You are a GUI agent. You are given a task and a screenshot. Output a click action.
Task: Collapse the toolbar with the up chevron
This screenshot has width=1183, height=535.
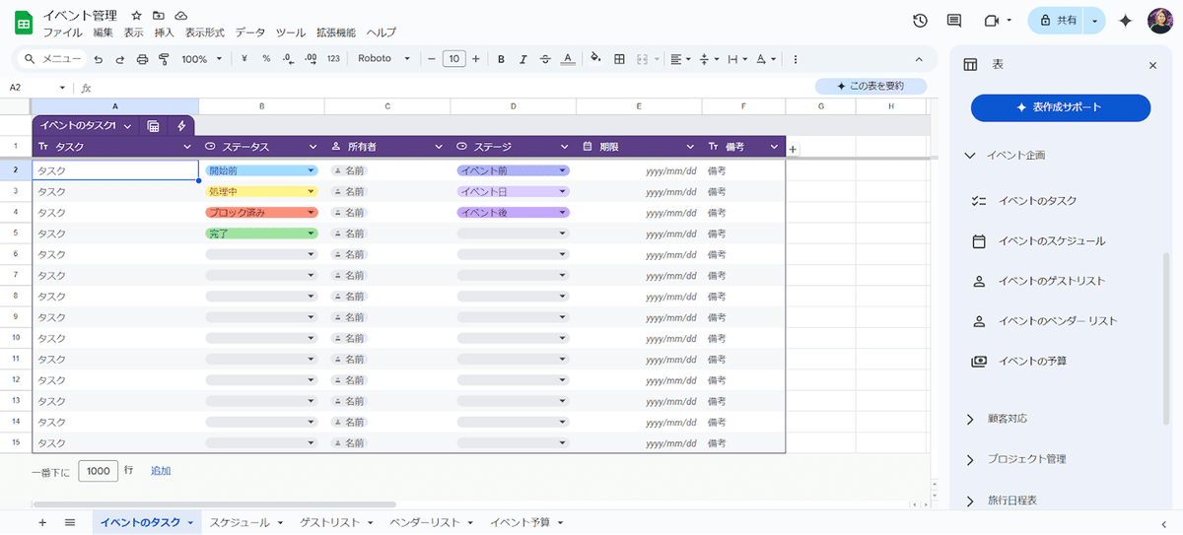pyautogui.click(x=920, y=59)
